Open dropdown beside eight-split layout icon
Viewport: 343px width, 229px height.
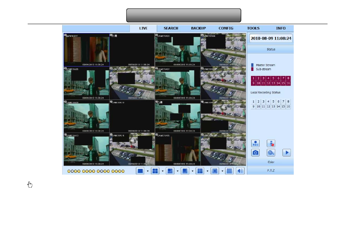[192, 171]
